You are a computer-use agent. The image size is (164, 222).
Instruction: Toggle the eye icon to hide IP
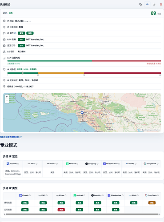[x=147, y=4]
